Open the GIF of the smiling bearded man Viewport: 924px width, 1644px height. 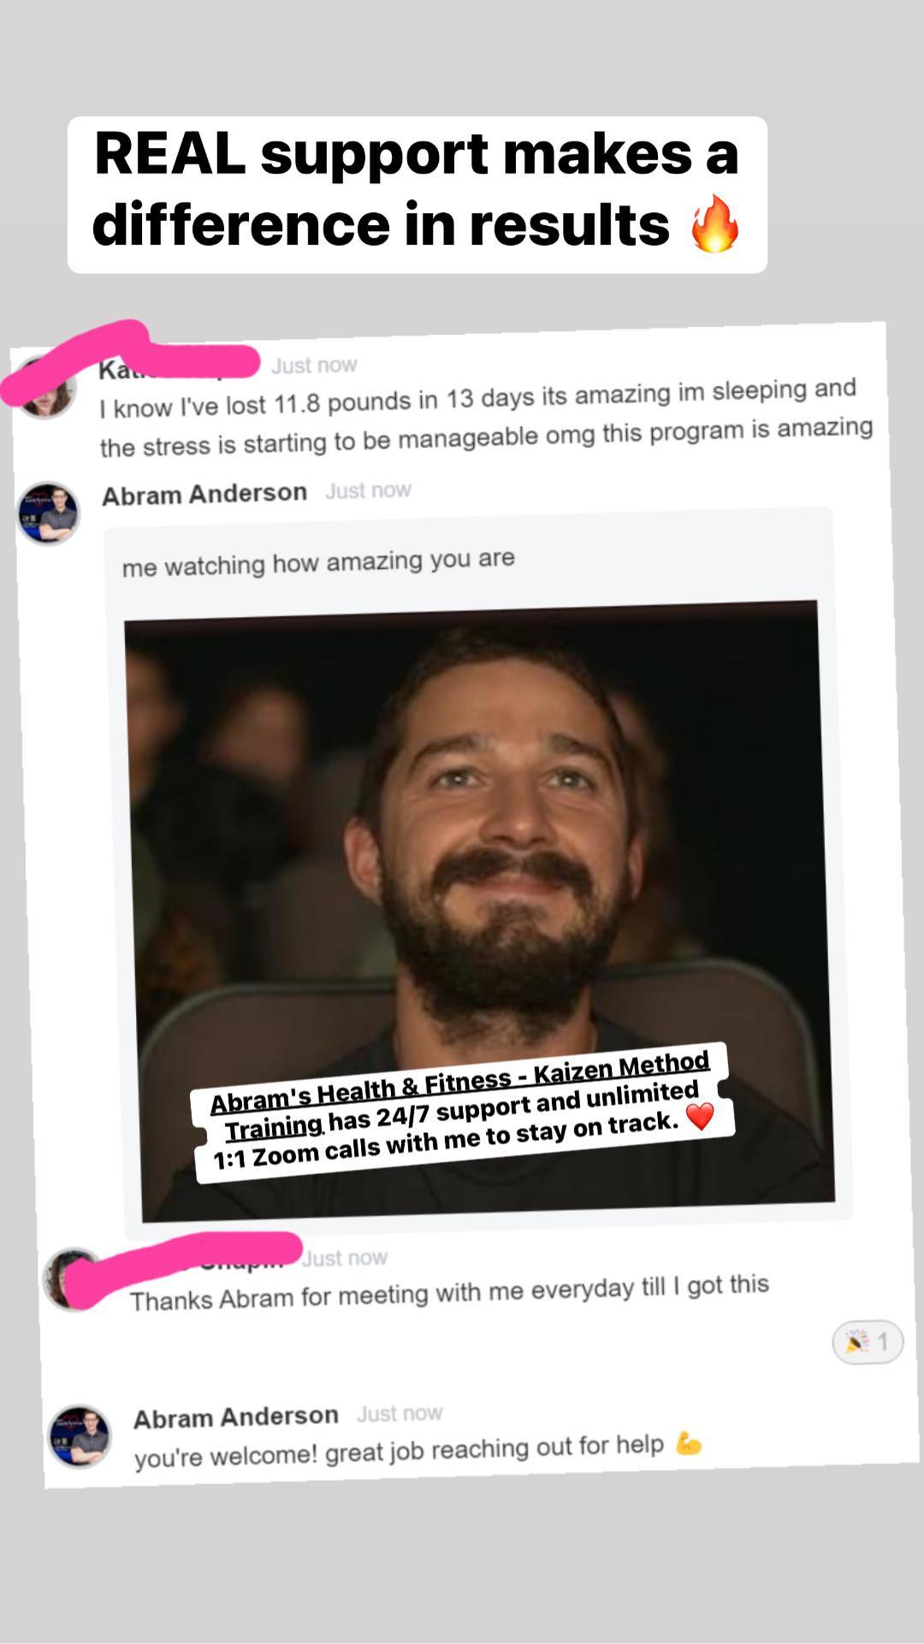pos(479,911)
